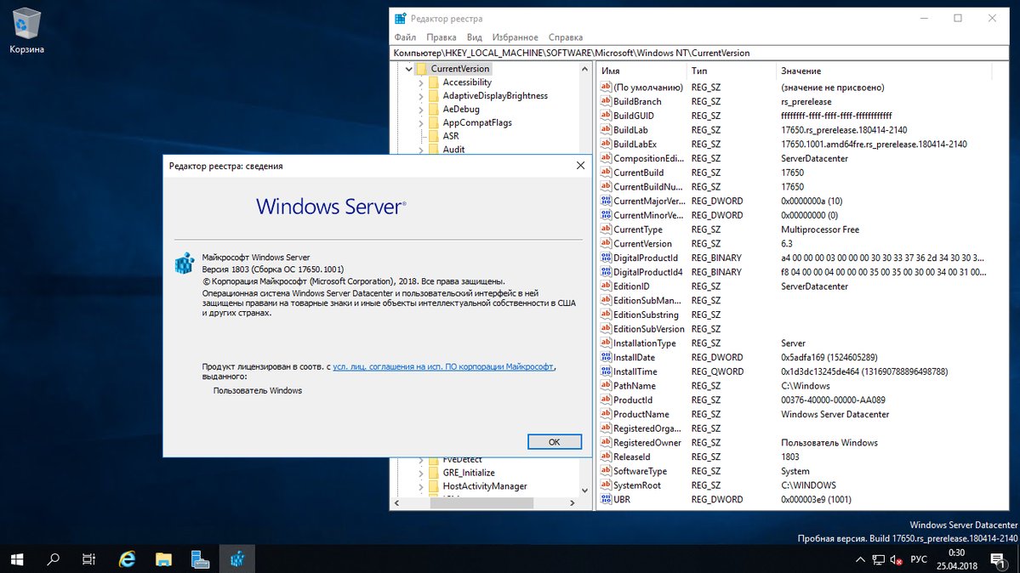Click the Task View taskbar icon
The image size is (1020, 573).
[x=89, y=559]
